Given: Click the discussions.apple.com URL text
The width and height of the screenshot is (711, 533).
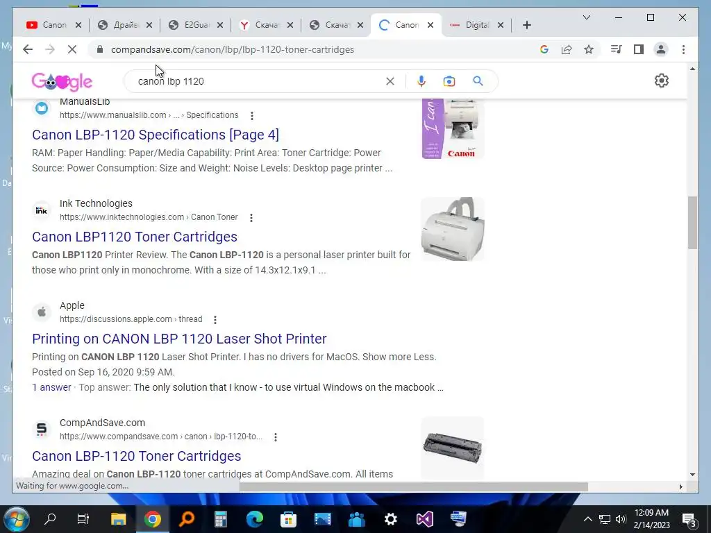Looking at the screenshot, I should point(131,319).
